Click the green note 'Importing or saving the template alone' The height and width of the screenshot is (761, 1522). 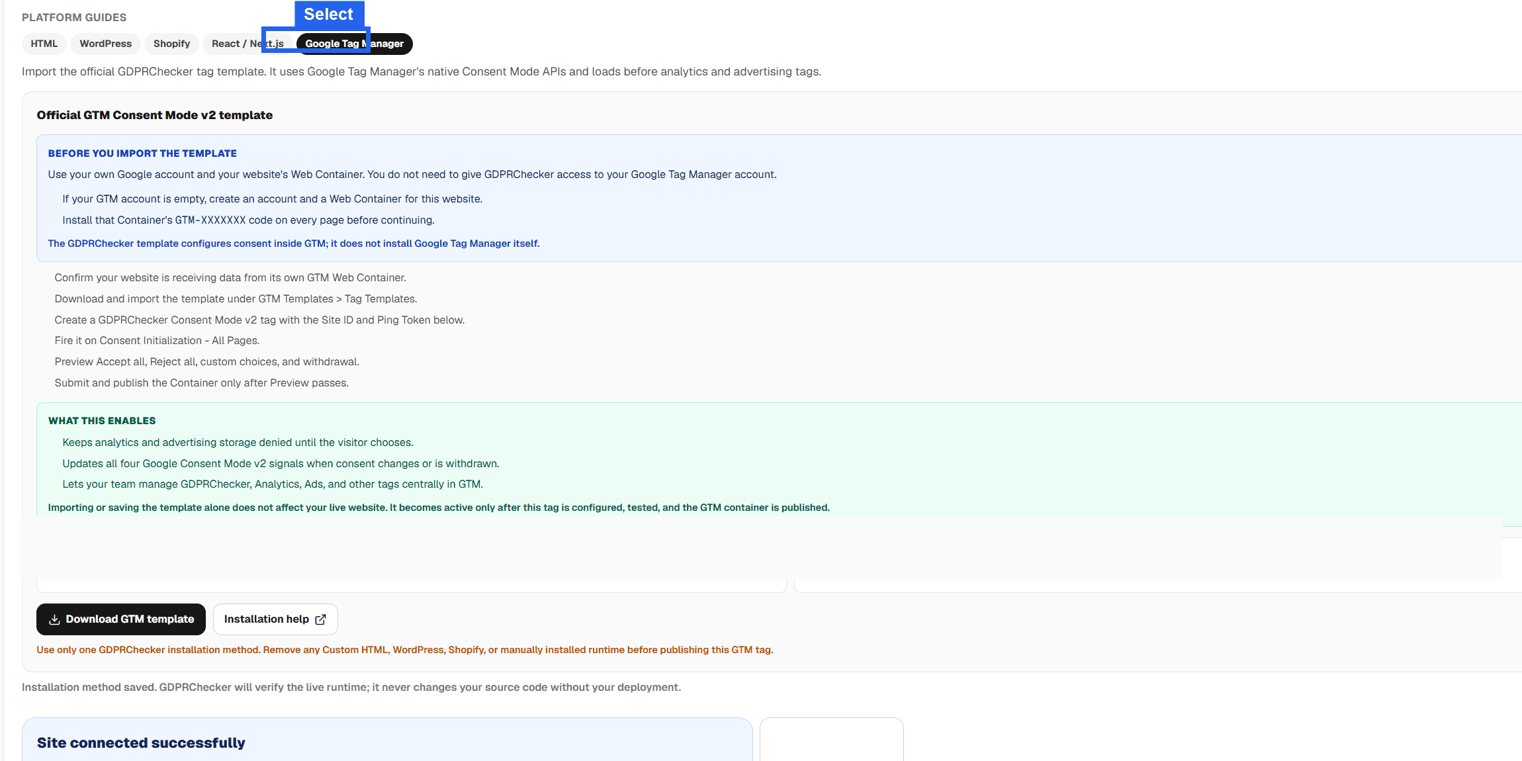click(x=438, y=508)
